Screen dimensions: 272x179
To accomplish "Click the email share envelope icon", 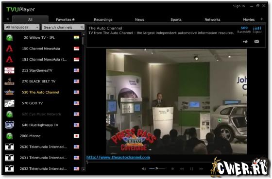I will (x=256, y=41).
